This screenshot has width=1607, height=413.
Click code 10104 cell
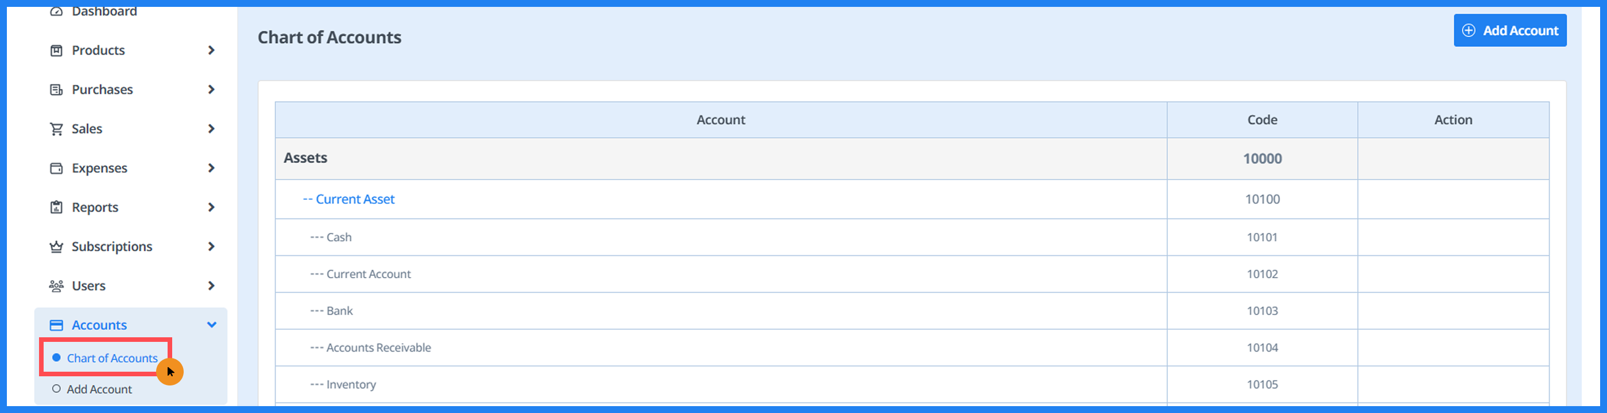click(1262, 348)
